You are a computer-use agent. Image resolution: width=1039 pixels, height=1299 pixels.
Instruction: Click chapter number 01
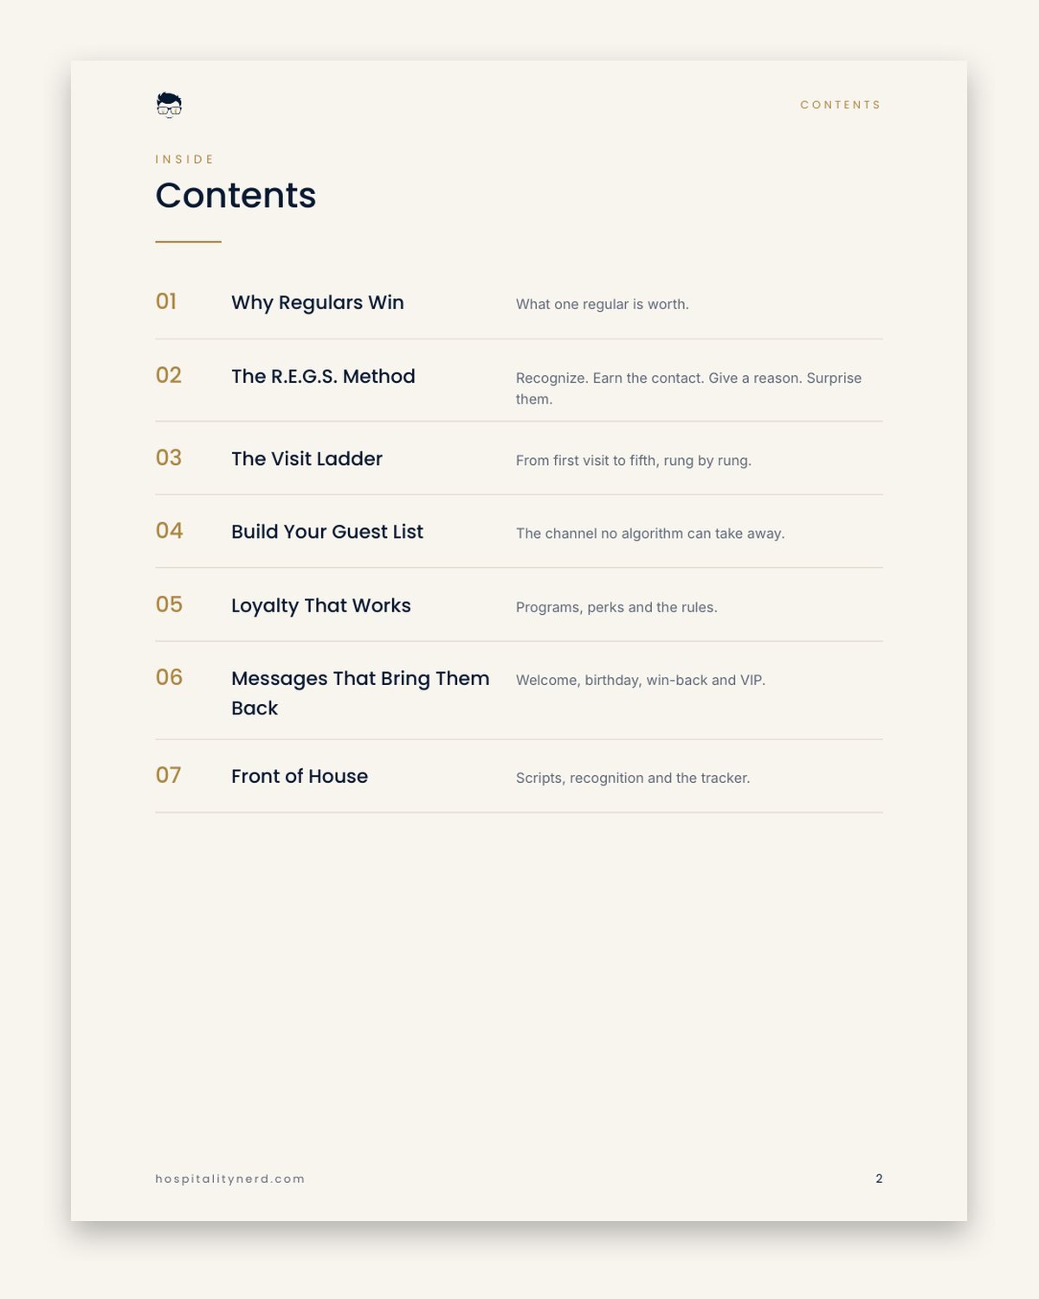(x=166, y=301)
